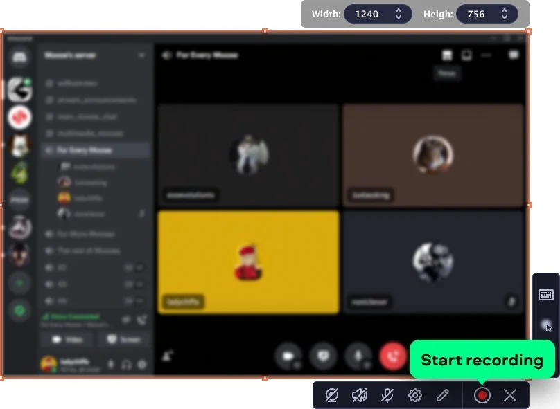
Task: Click the user avatar in bottom user panel
Action: pyautogui.click(x=49, y=364)
